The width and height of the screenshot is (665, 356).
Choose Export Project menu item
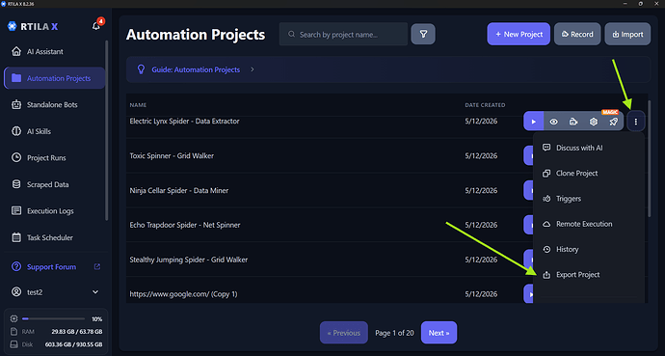pyautogui.click(x=589, y=275)
